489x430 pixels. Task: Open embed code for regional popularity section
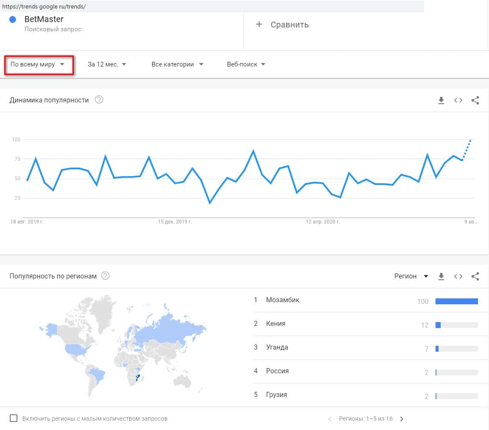tap(458, 276)
